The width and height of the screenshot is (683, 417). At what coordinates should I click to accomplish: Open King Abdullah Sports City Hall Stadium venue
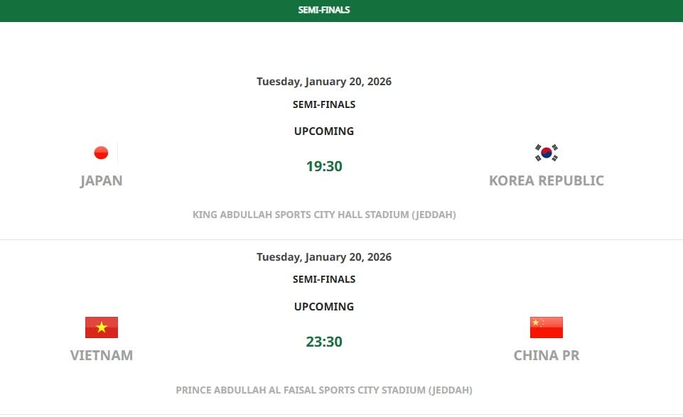click(x=324, y=215)
